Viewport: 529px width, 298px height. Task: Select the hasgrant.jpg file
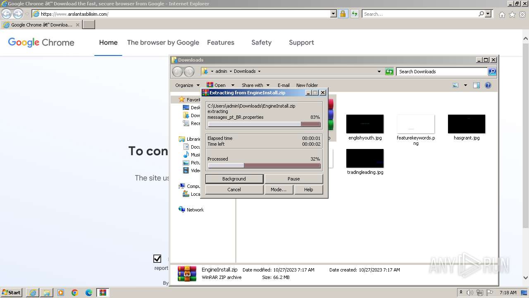[467, 127]
